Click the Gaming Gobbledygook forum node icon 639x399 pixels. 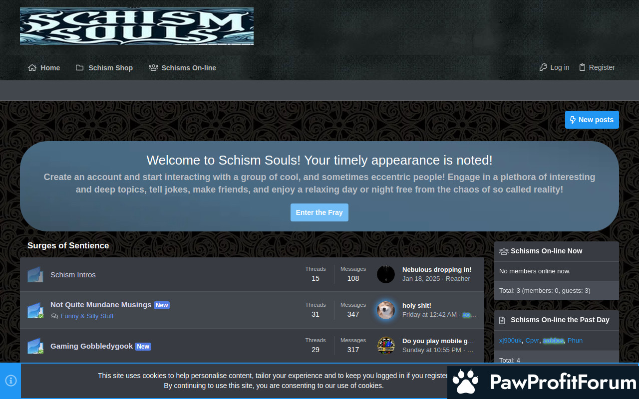(x=35, y=346)
